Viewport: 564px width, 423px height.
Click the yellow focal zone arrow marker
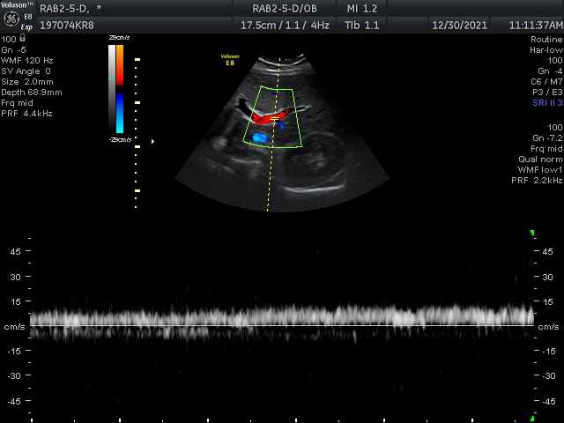(x=152, y=140)
